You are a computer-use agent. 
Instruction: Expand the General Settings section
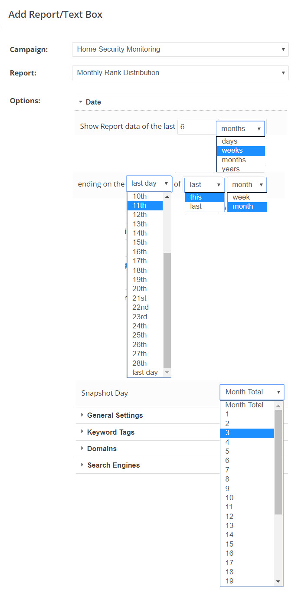coord(115,415)
